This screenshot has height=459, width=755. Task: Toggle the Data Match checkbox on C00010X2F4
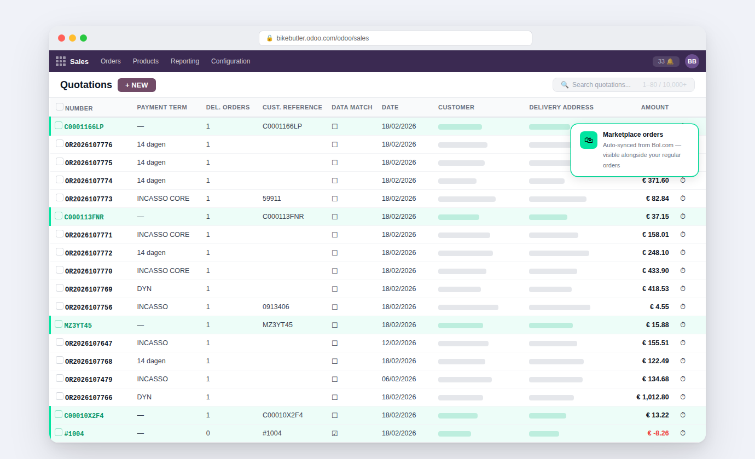334,415
